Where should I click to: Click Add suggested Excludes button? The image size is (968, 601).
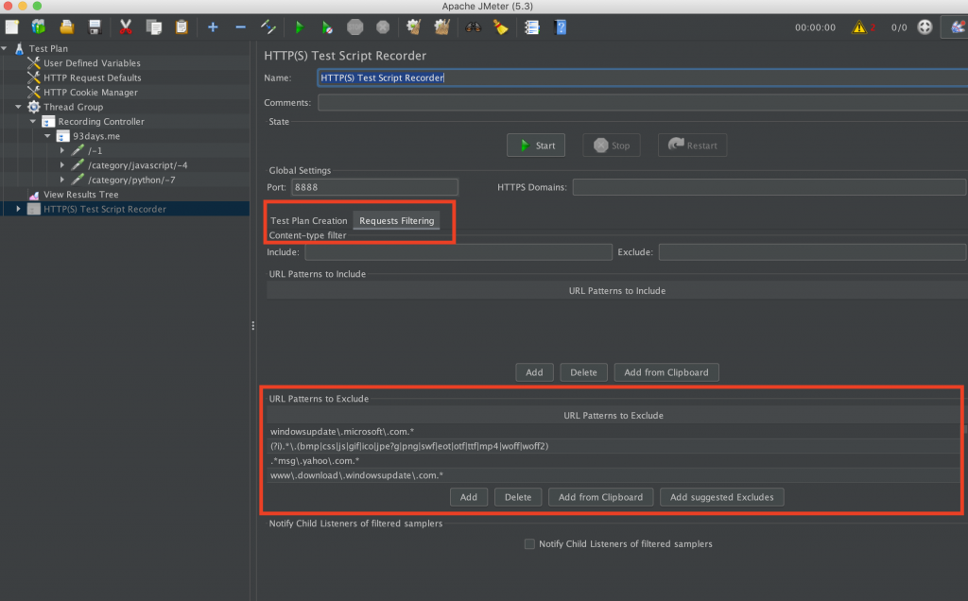point(721,497)
